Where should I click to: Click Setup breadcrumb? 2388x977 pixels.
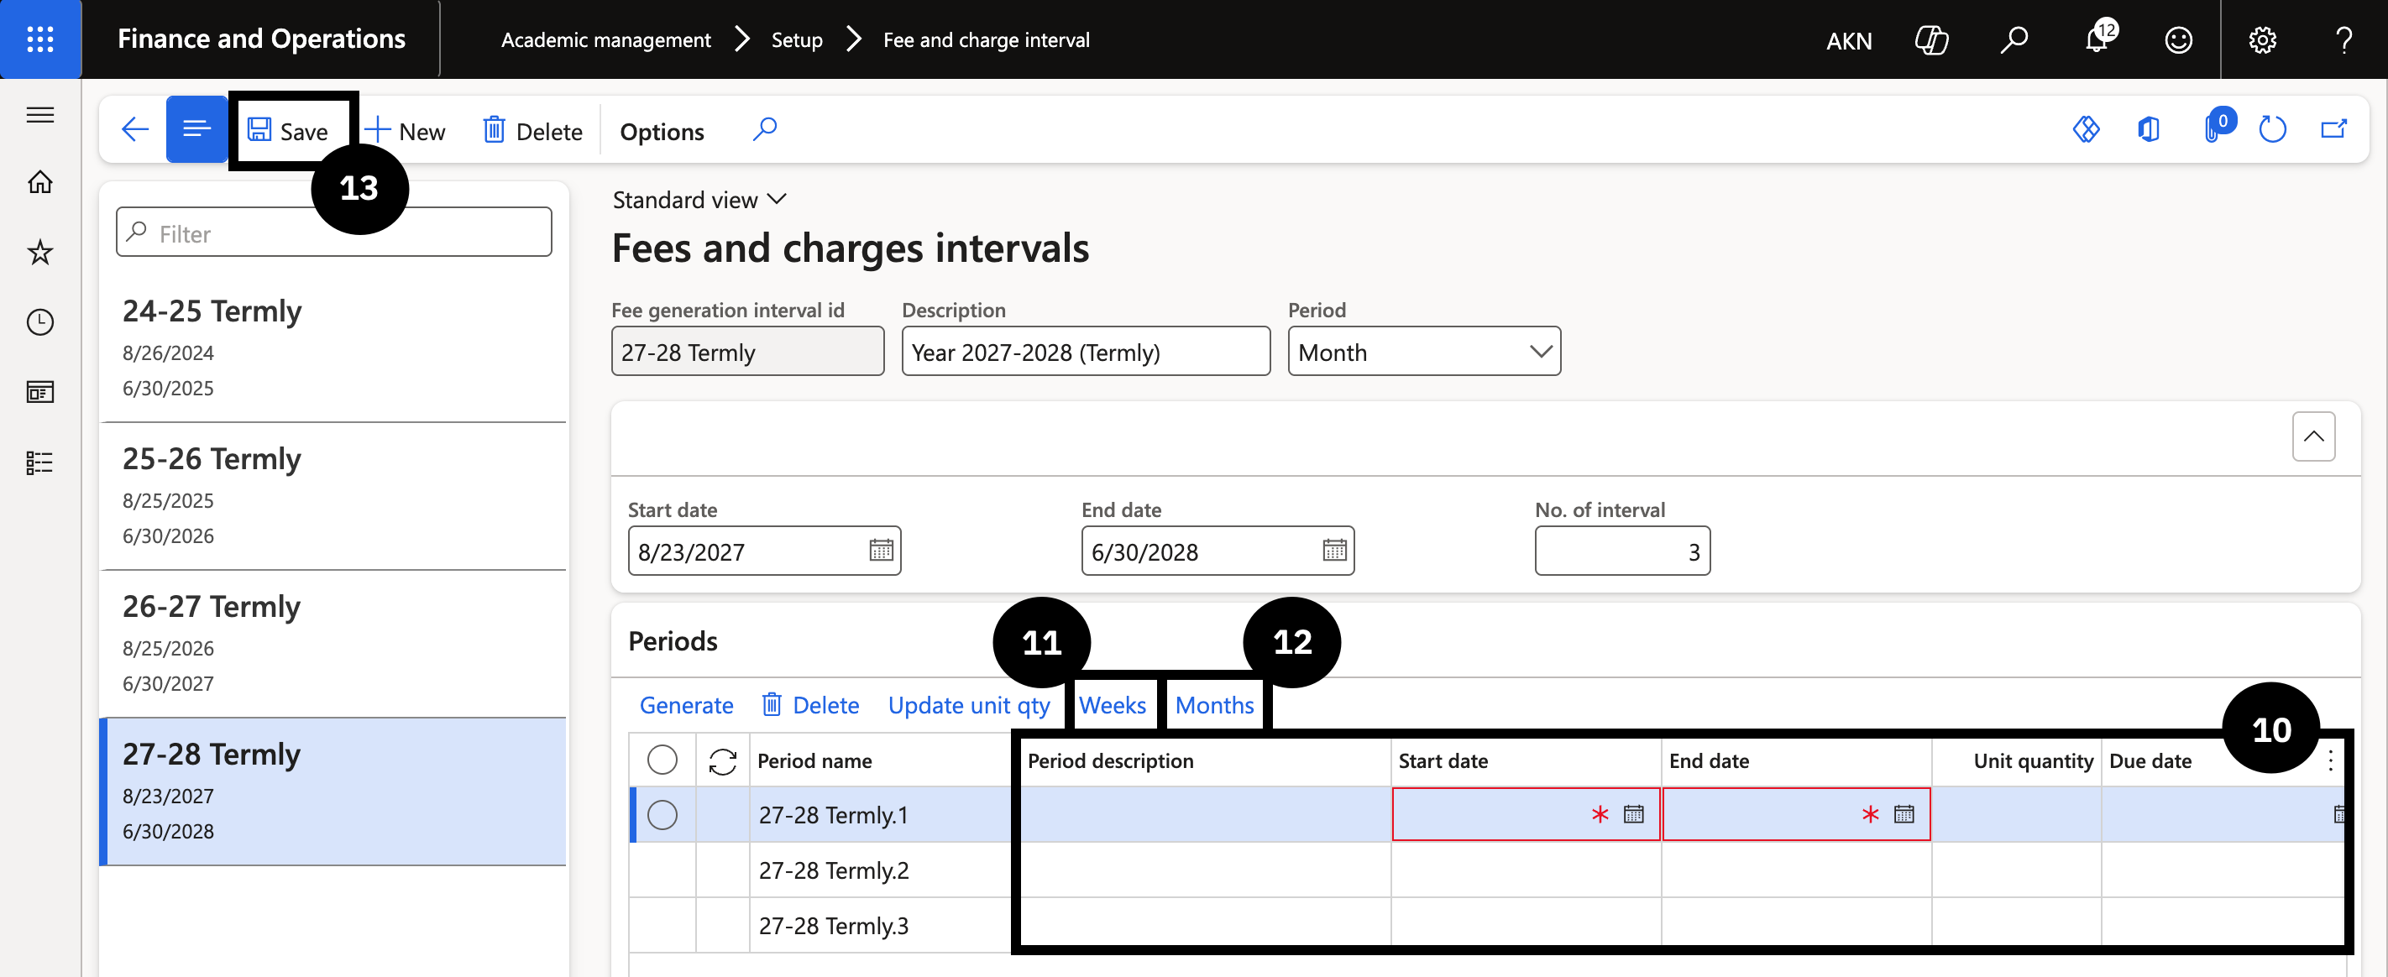[x=796, y=39]
